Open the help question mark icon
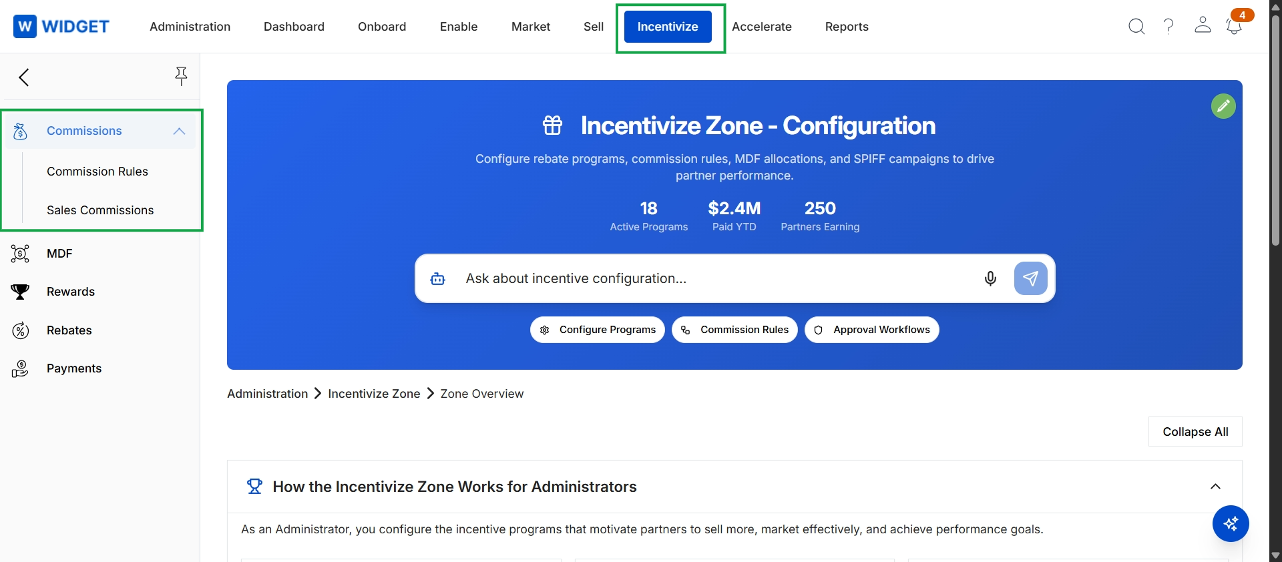 point(1168,27)
